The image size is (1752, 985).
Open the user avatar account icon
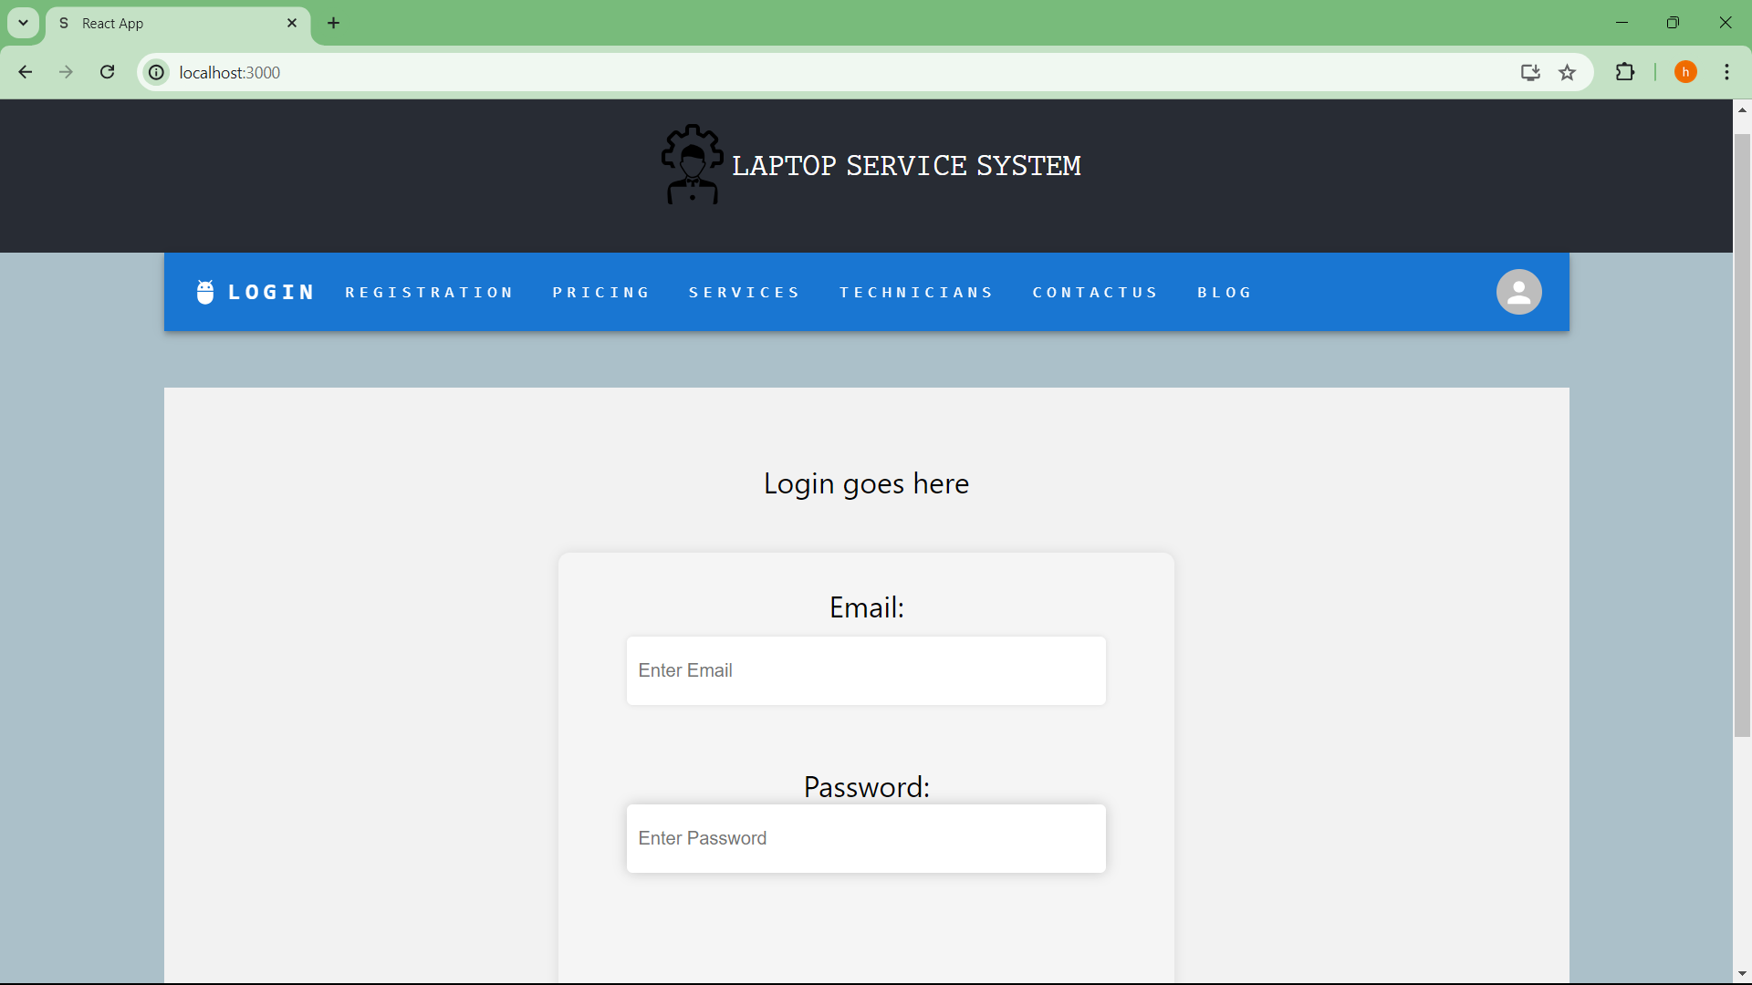1518,292
